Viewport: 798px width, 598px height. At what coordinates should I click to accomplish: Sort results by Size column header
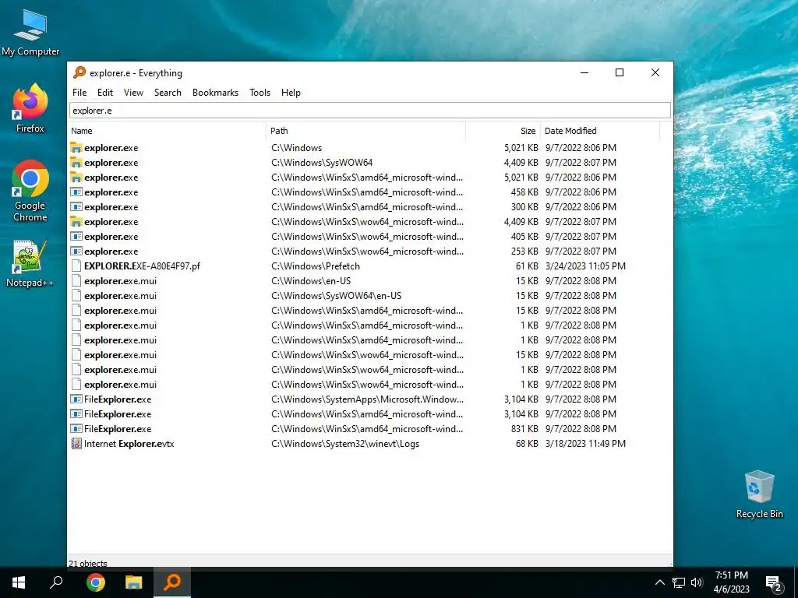point(503,131)
